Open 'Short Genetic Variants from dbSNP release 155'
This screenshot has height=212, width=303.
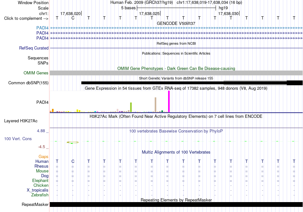[x=176, y=78]
